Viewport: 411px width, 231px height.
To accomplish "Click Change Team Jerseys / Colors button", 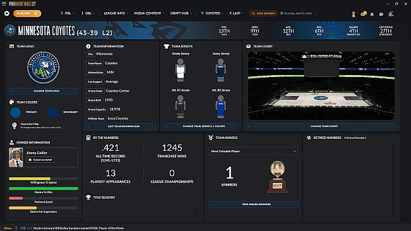I will coord(201,126).
